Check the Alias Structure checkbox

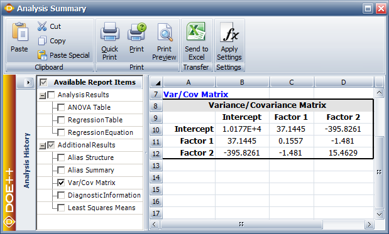61,157
